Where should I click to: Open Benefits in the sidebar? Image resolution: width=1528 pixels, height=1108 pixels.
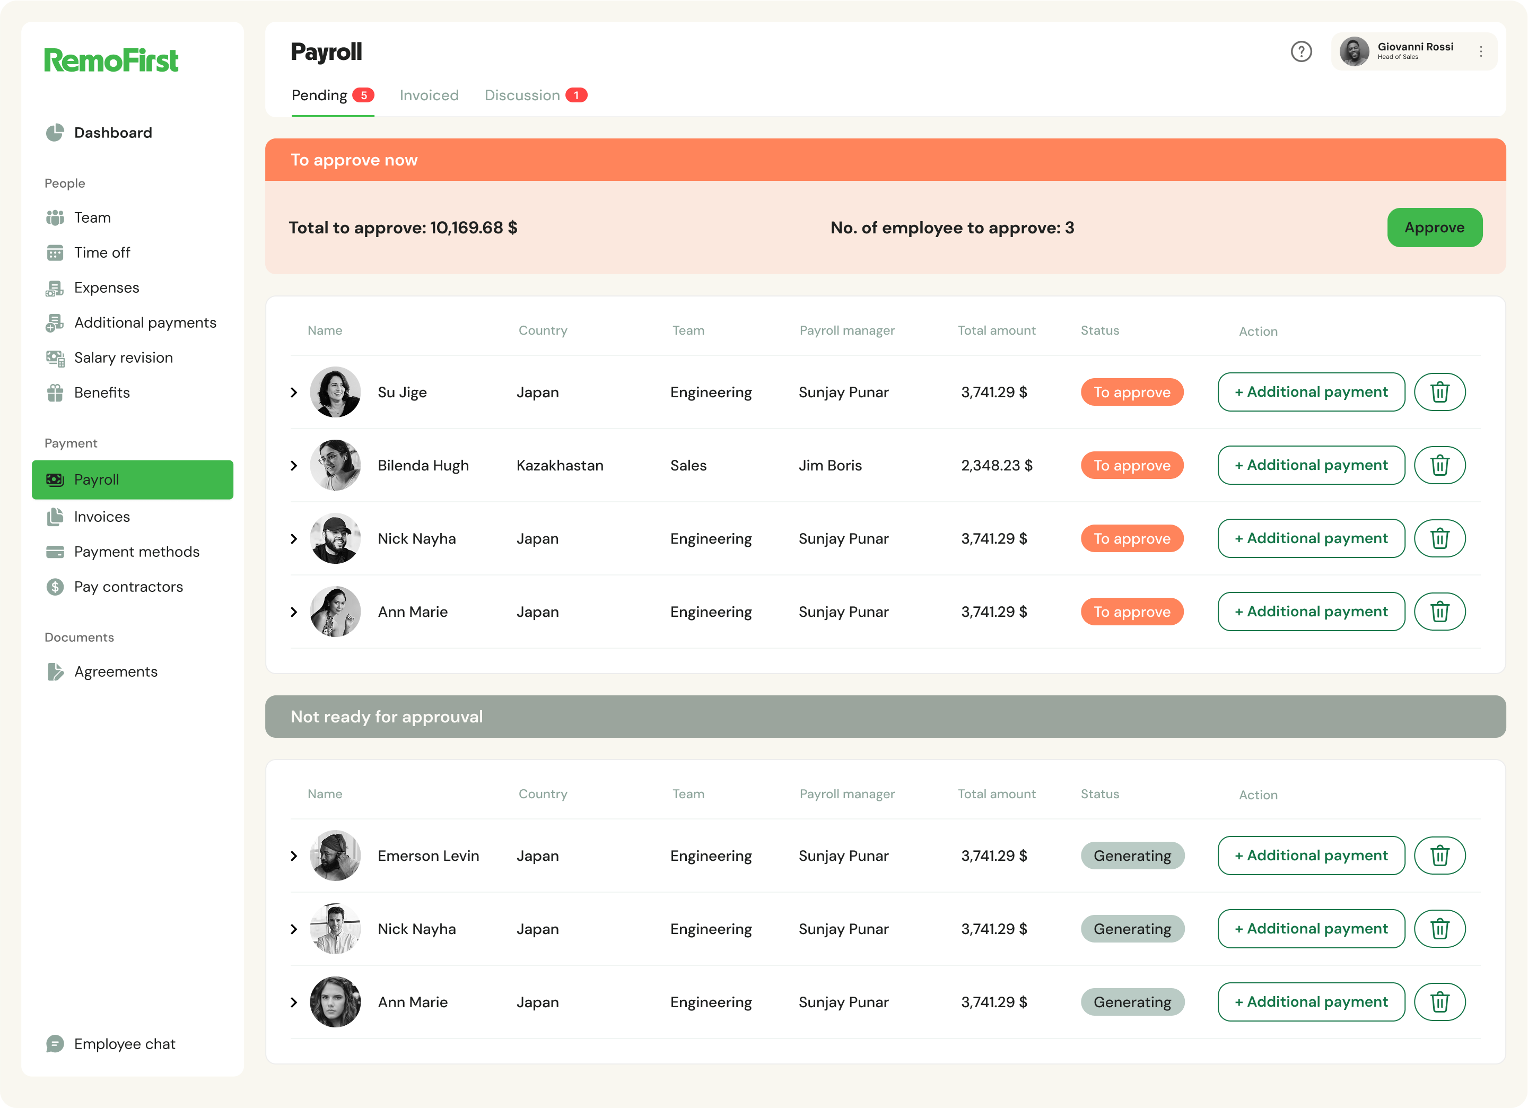point(102,392)
